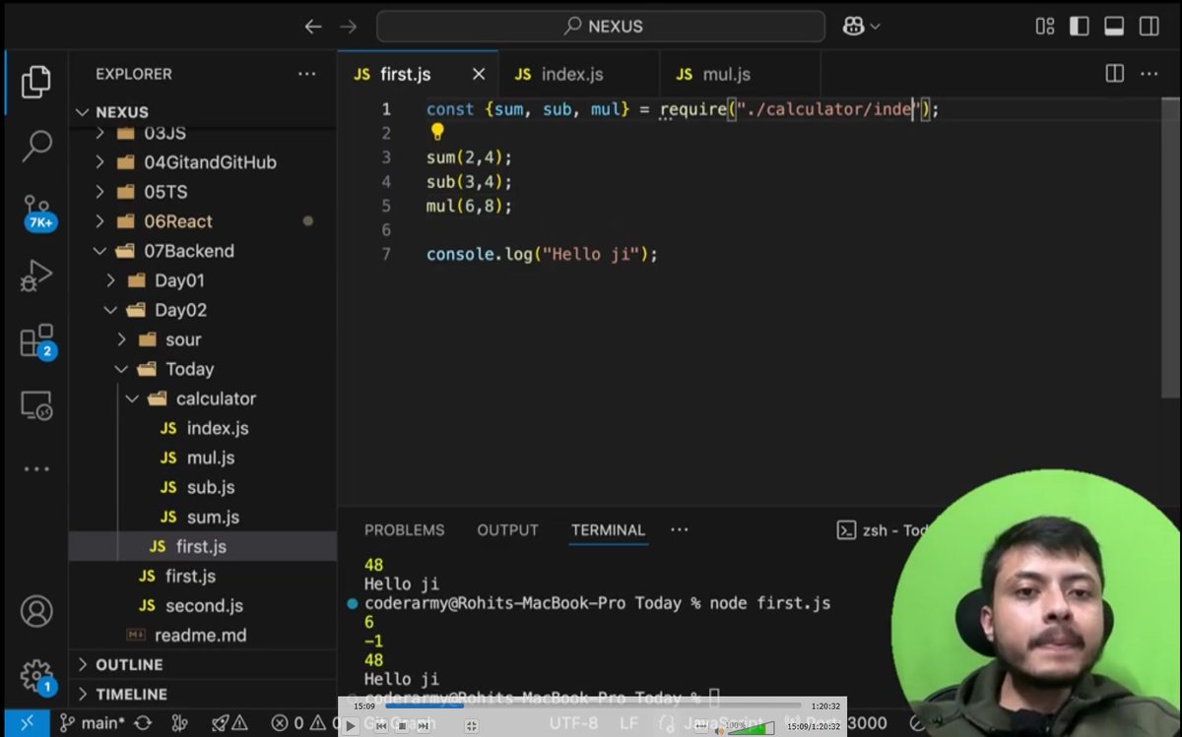1182x737 pixels.
Task: Open the Copilot dropdown arrow
Action: point(875,27)
